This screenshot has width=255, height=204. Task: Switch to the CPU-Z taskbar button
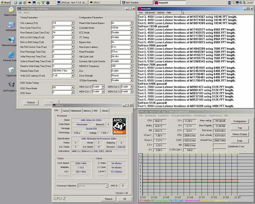tap(104, 2)
